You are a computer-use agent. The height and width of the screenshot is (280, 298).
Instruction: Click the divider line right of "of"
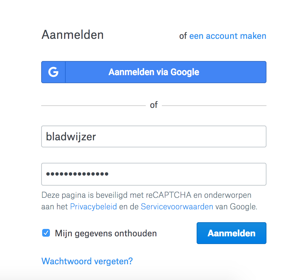(214, 105)
